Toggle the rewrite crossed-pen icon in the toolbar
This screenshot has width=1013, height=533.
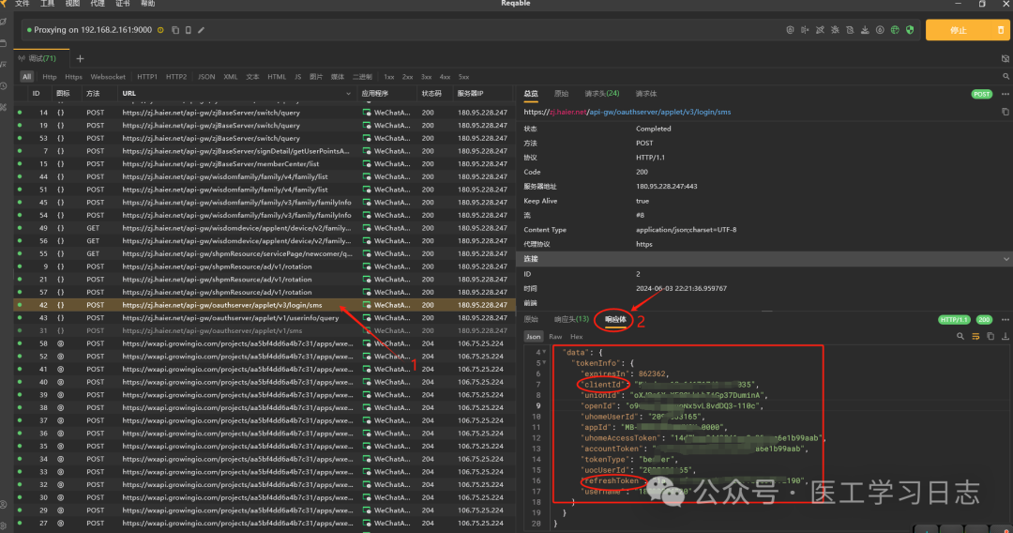click(820, 30)
